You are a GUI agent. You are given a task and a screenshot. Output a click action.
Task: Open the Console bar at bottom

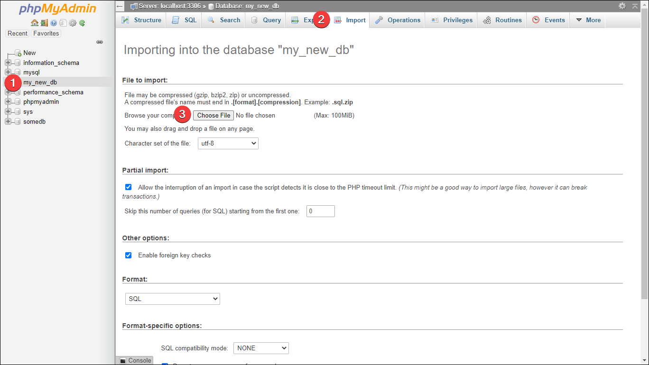click(135, 360)
